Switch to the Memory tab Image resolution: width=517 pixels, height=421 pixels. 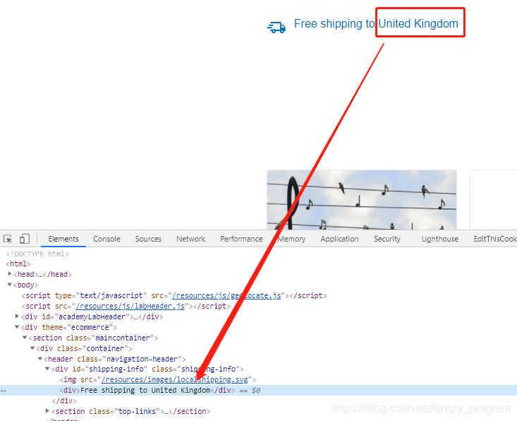[291, 239]
